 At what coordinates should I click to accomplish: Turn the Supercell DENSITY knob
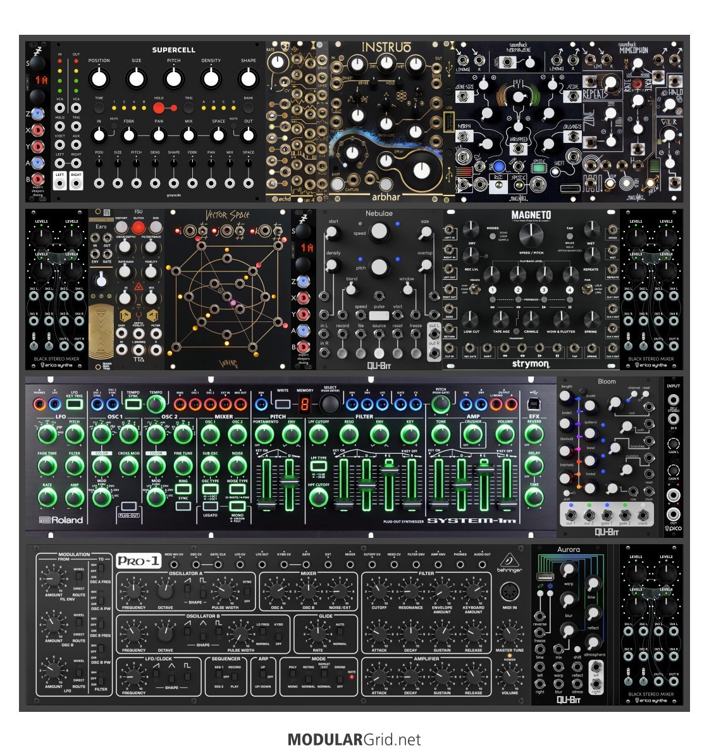coord(211,78)
